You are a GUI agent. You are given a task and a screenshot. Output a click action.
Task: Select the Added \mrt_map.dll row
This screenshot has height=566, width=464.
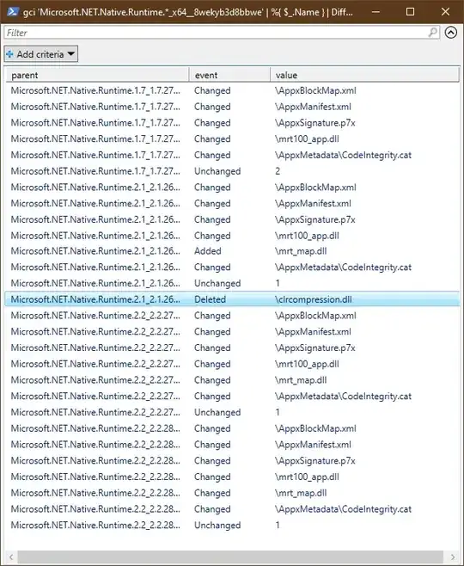[232, 251]
